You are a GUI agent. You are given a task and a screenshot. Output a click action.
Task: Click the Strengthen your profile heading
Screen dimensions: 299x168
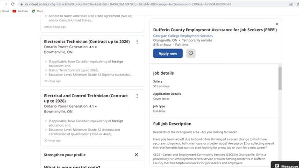coord(64,155)
